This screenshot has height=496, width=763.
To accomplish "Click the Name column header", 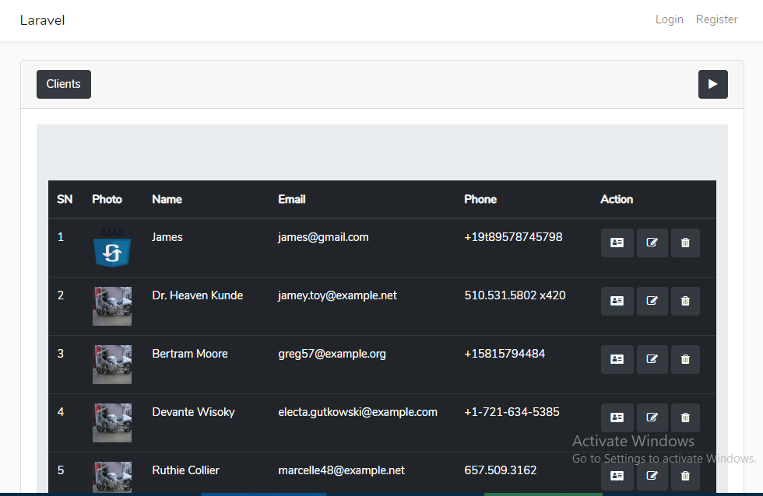I will [167, 199].
